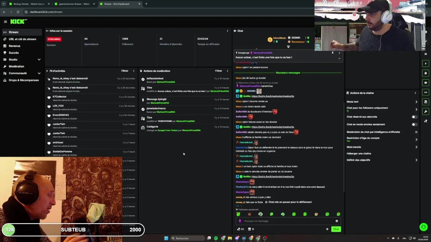Open external link for Modération de chat par IA
Screen dimensions: 431x242
pos(416,132)
